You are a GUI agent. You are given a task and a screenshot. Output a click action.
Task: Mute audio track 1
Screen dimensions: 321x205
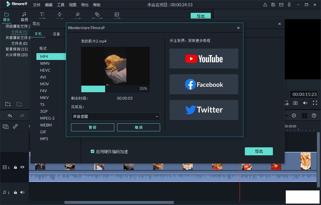22,192
